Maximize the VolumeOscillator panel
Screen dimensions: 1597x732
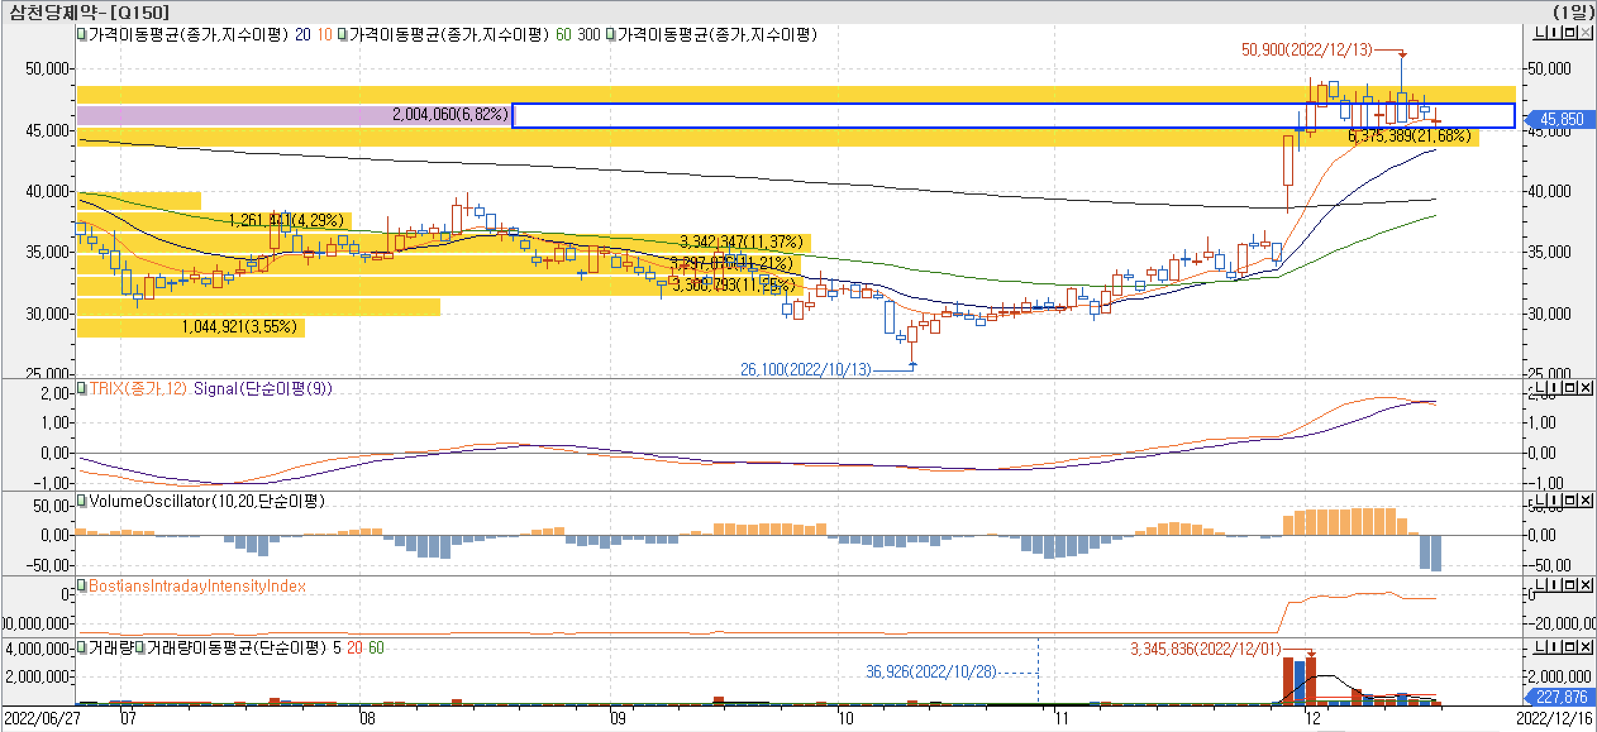[x=1569, y=501]
